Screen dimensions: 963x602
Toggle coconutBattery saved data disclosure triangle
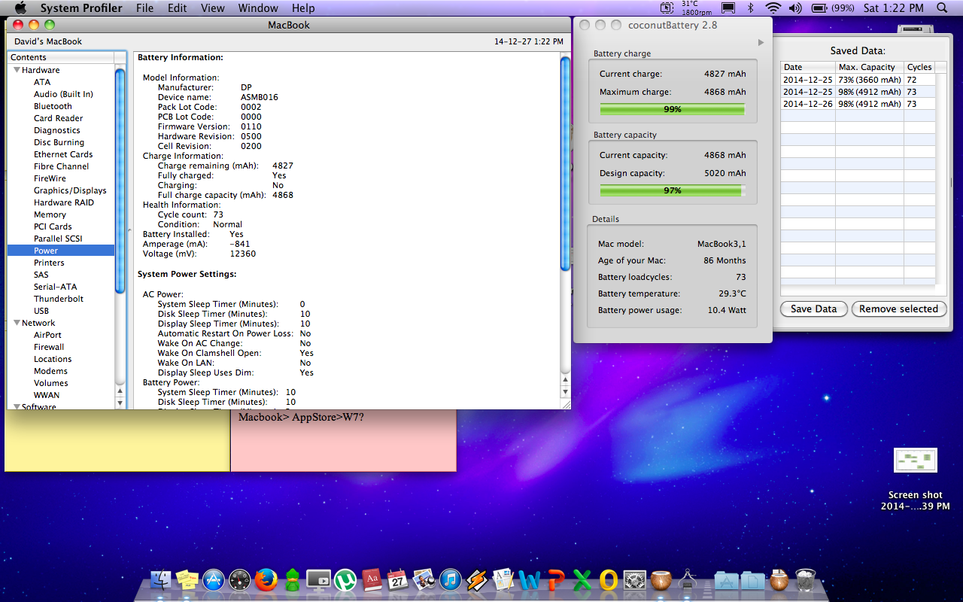(761, 43)
